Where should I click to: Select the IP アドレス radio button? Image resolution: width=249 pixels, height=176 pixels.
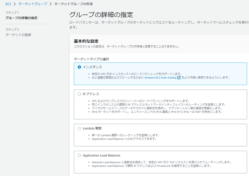pos(79,94)
